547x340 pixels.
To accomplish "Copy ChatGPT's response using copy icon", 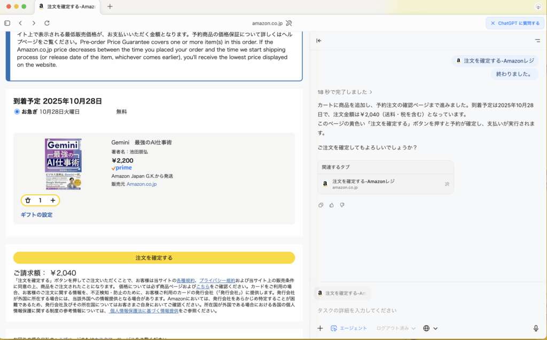I will (321, 205).
